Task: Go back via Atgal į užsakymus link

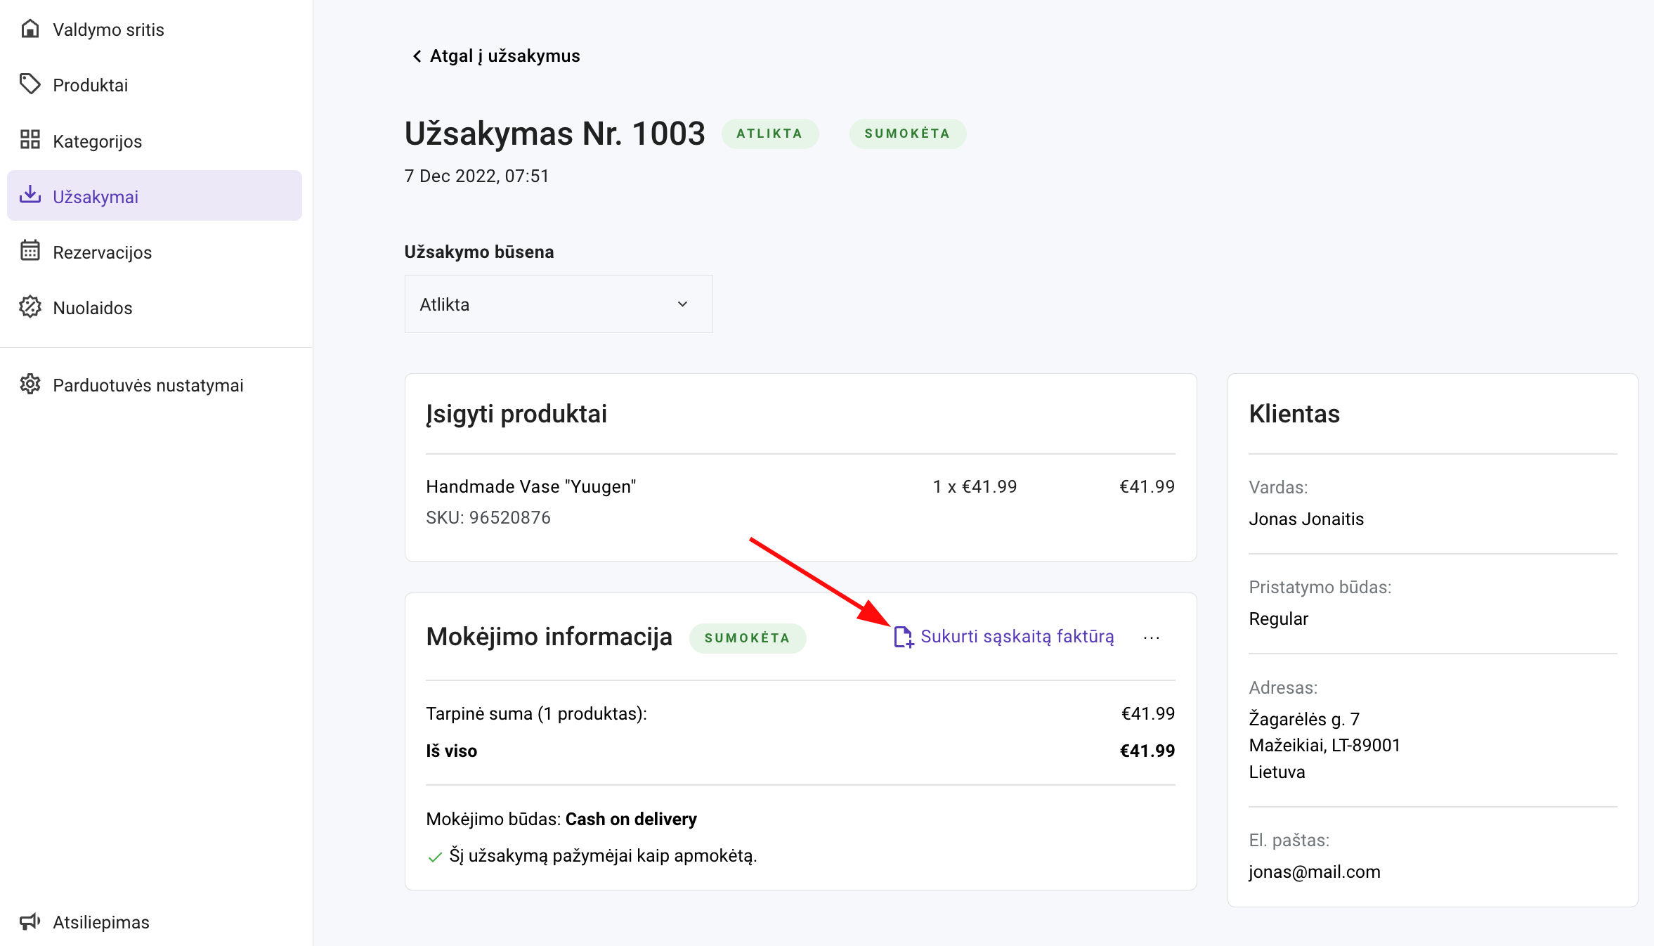Action: click(504, 56)
